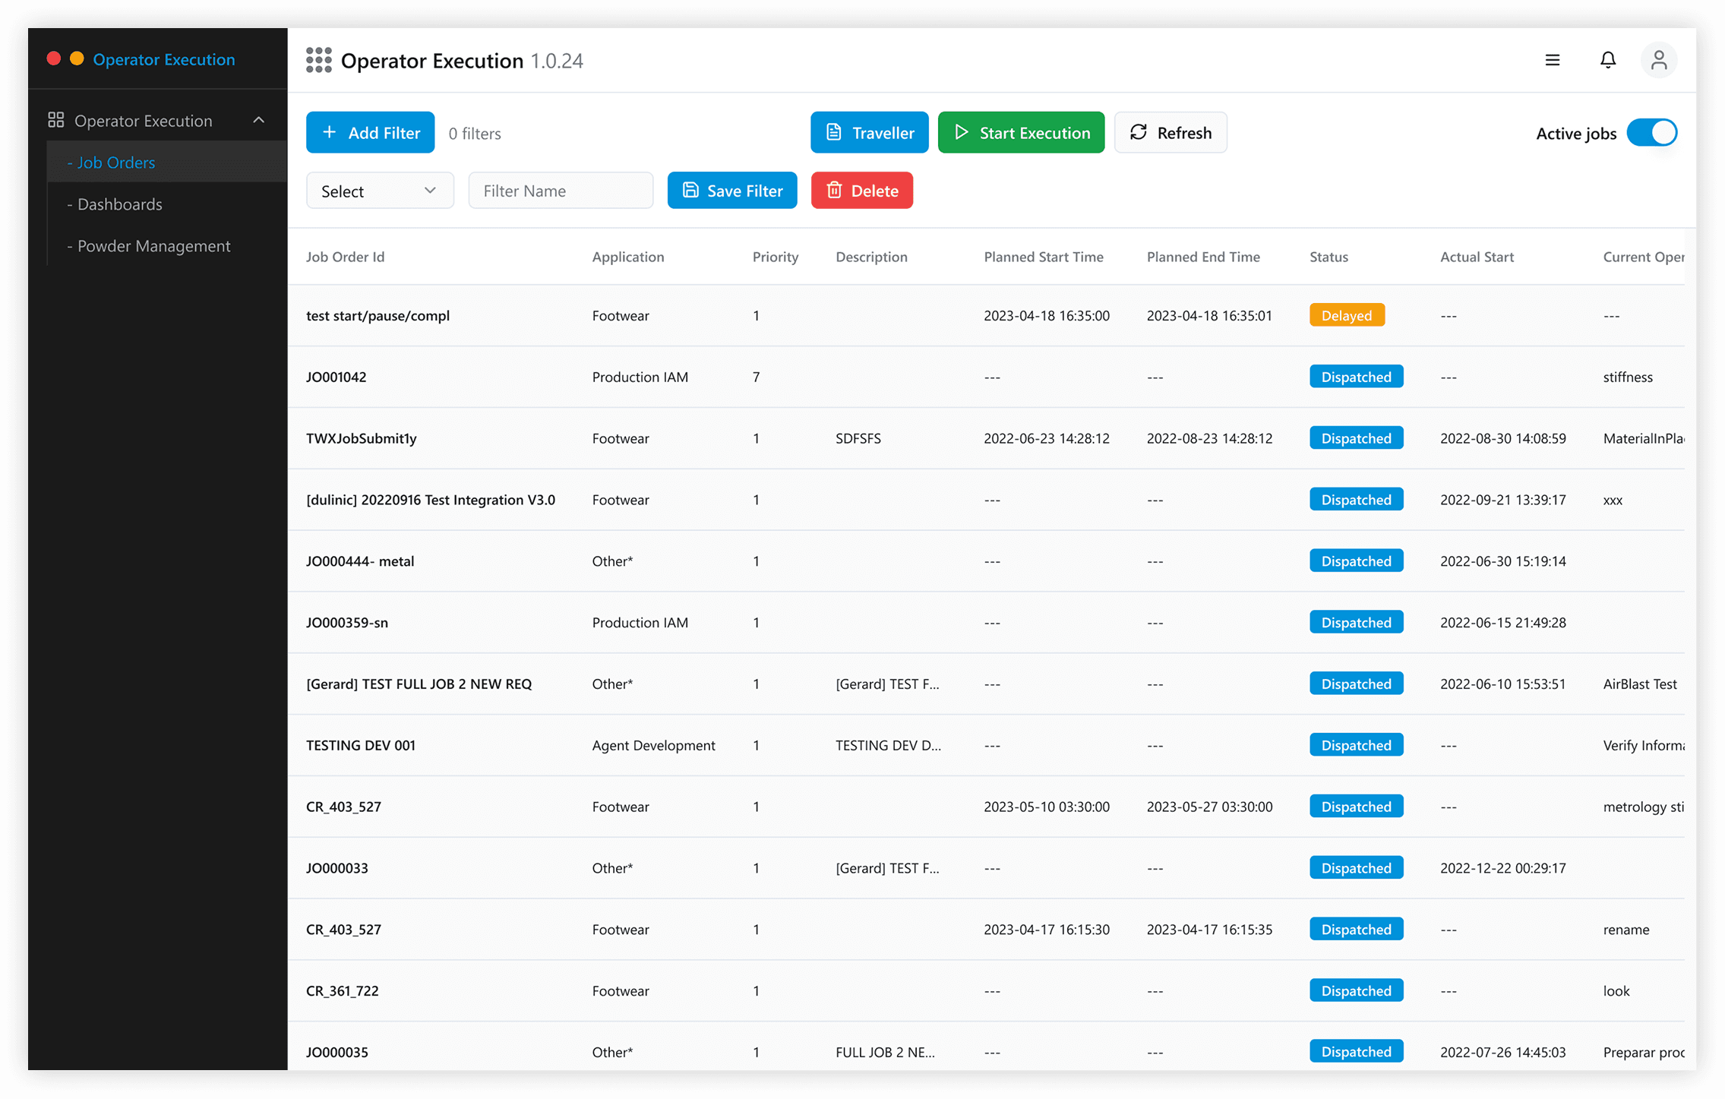Click the Refresh button
The width and height of the screenshot is (1725, 1099).
click(x=1170, y=132)
